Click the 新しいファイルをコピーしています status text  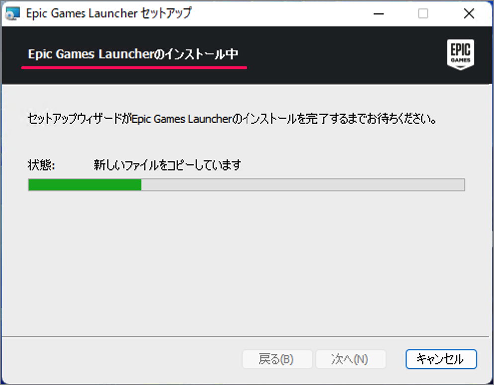[x=167, y=165]
